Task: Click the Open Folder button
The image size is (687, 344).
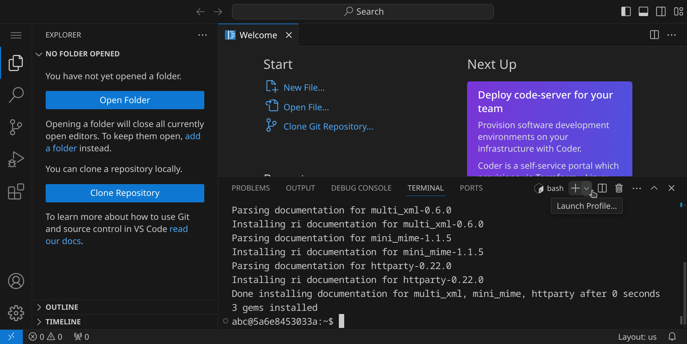Action: [125, 100]
